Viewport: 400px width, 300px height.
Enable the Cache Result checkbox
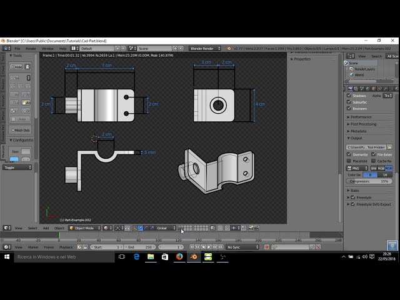(x=374, y=161)
